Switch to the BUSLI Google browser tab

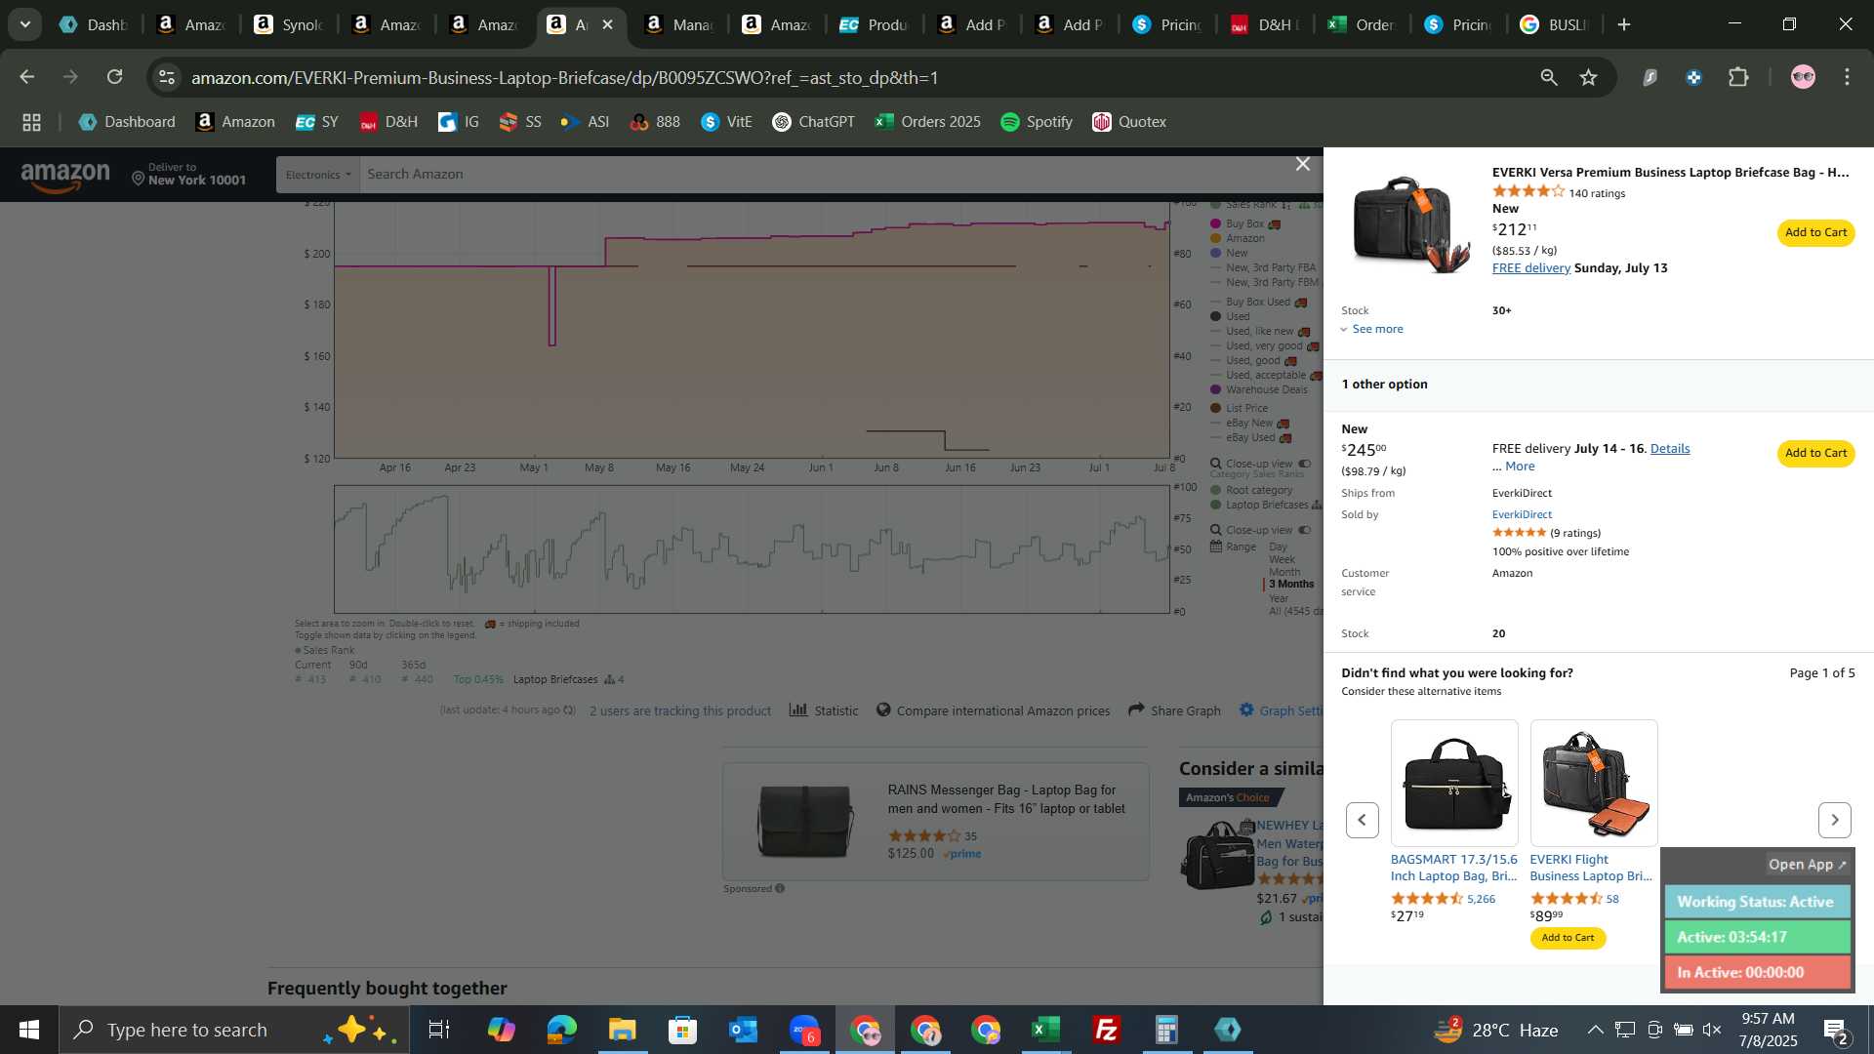point(1554,24)
